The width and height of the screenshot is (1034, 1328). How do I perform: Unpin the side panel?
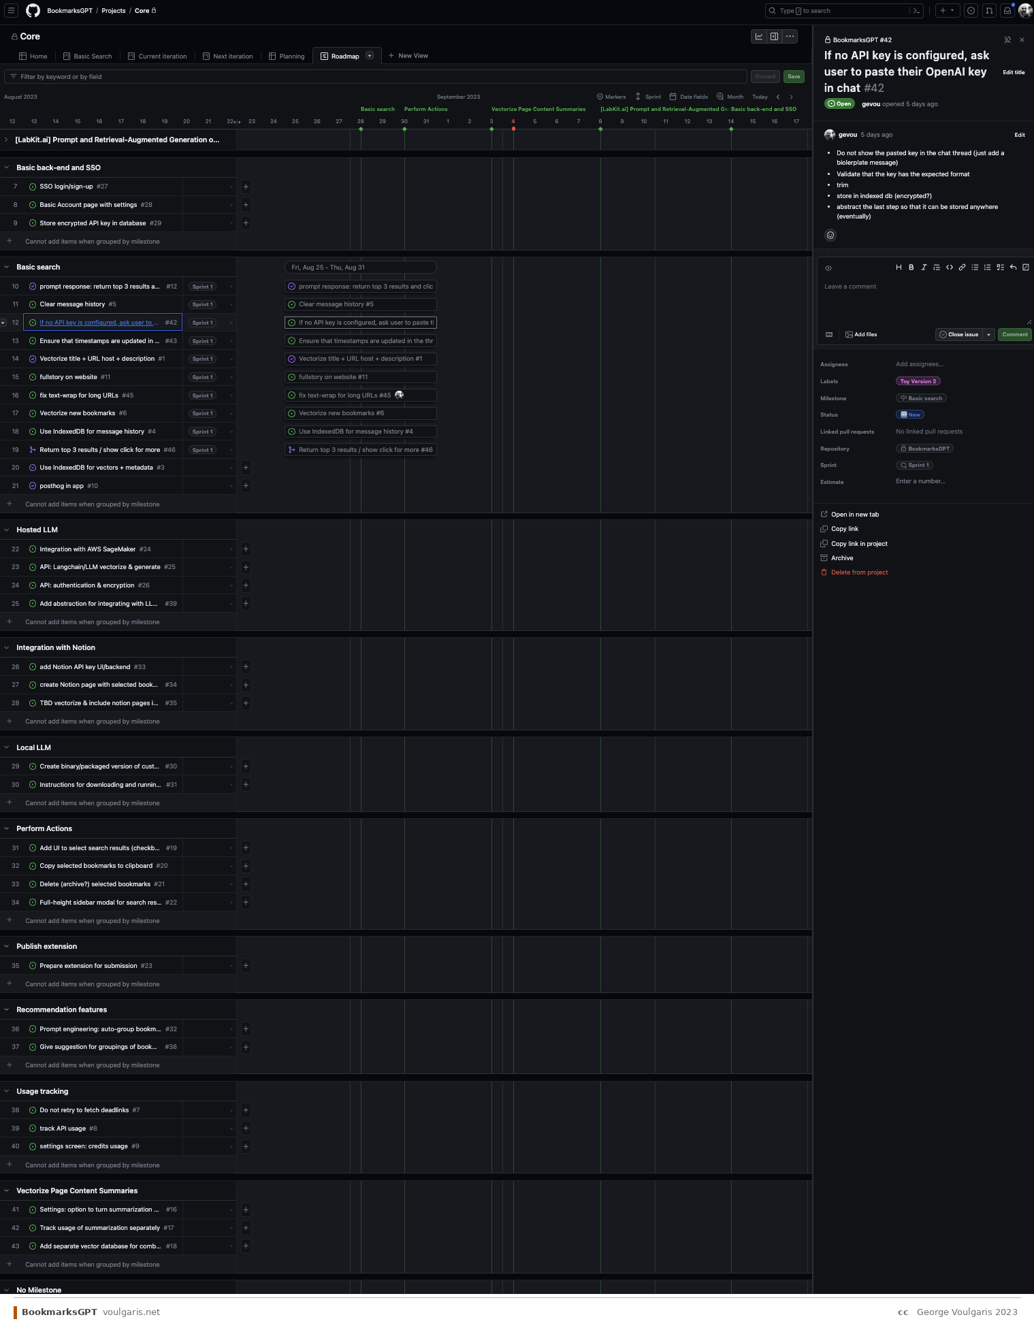(x=1007, y=40)
